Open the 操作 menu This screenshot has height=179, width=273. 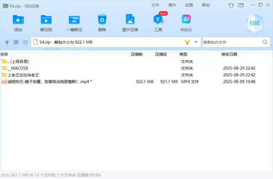tap(172, 5)
